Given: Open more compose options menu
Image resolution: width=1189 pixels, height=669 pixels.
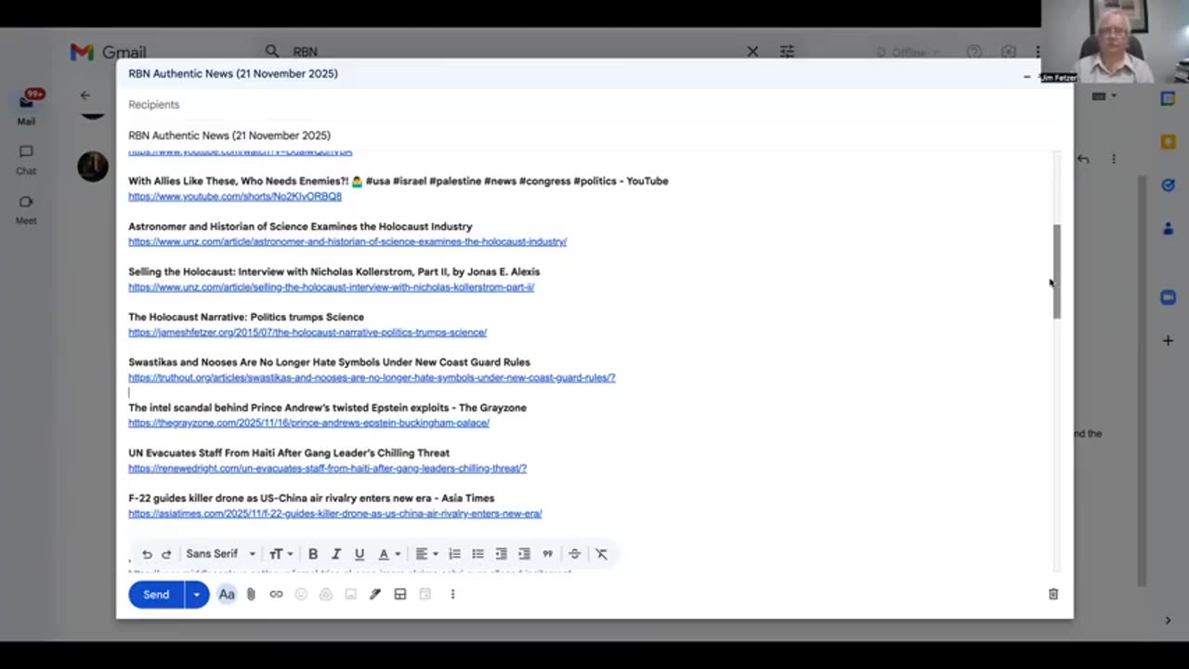Looking at the screenshot, I should tap(452, 594).
